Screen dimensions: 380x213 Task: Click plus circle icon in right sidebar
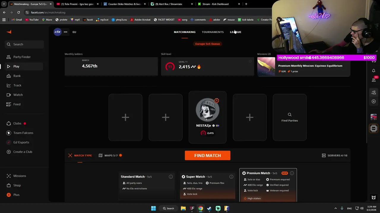point(374,101)
